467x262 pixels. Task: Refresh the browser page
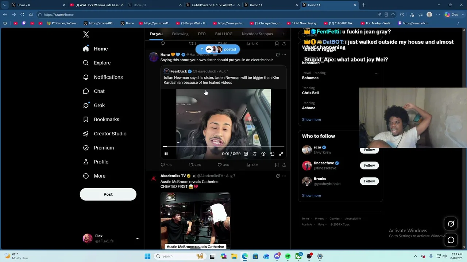click(22, 15)
